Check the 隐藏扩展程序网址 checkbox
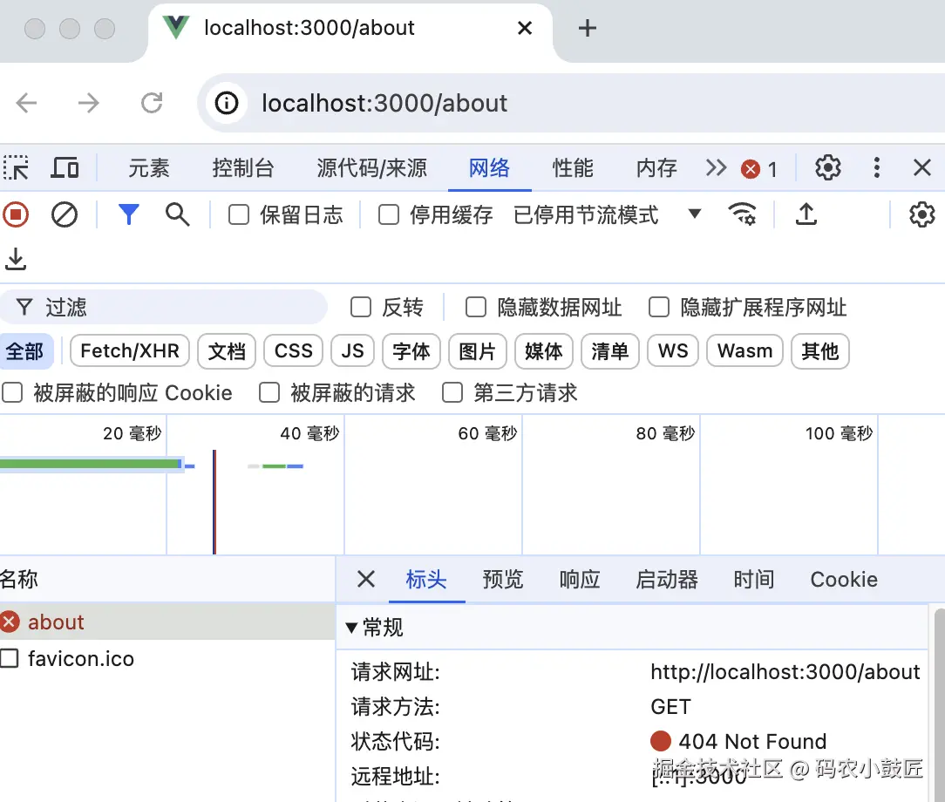 click(x=659, y=308)
